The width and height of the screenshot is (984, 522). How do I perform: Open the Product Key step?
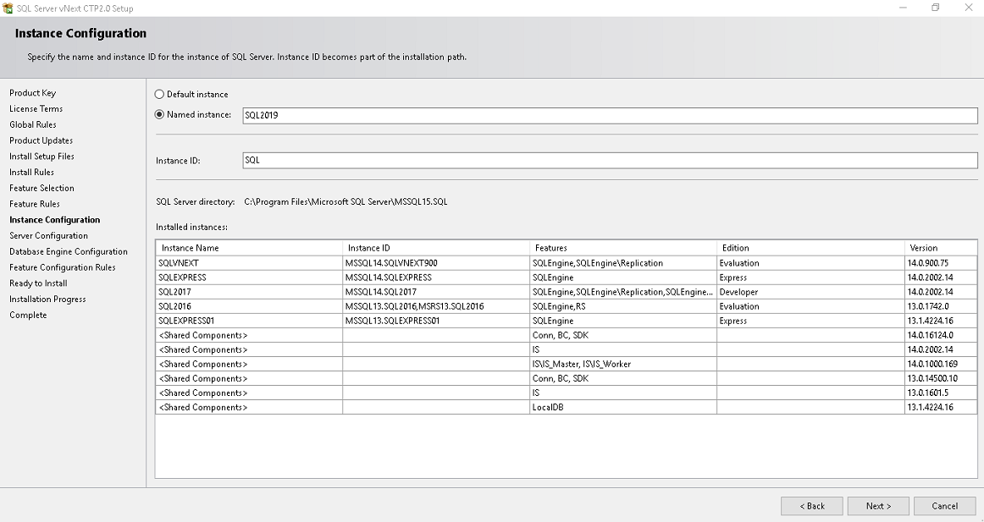click(x=33, y=93)
